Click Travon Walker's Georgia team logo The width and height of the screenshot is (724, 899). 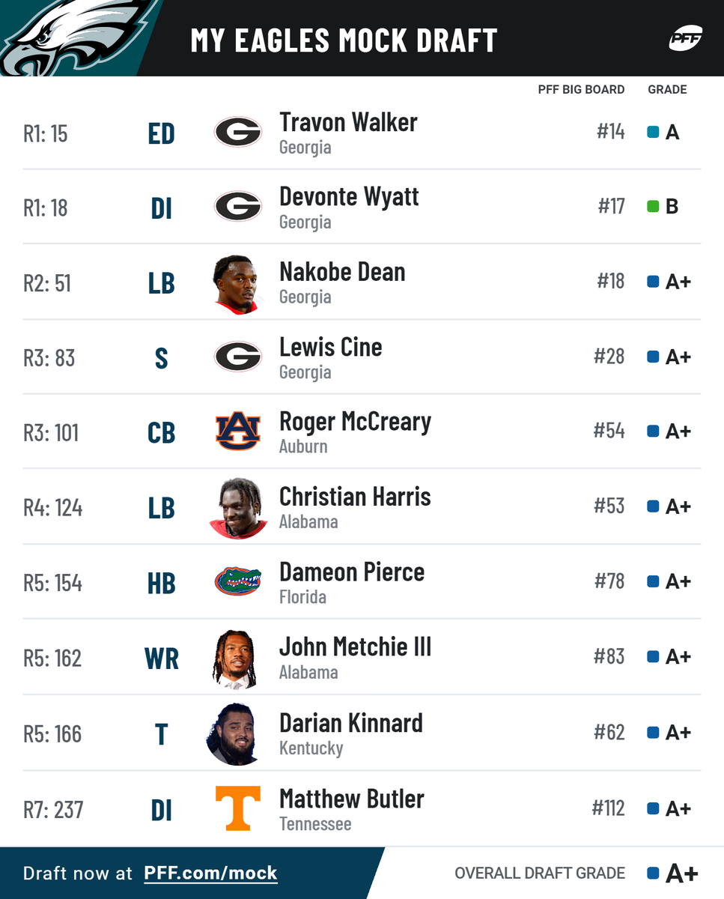tap(238, 133)
